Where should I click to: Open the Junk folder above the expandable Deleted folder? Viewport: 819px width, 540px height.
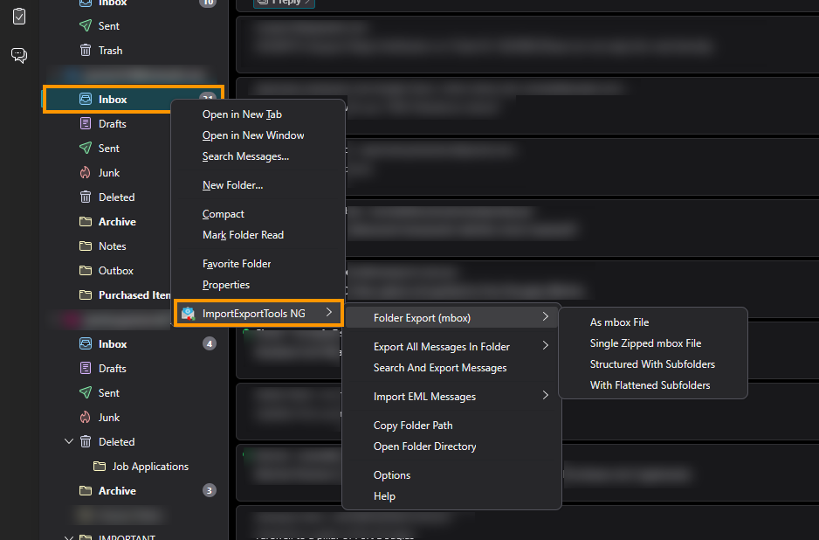(109, 418)
